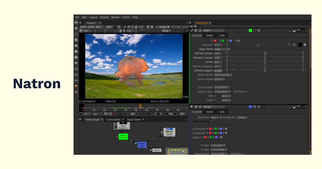Toggle Keyer1 alpha channel checkbox
The width and height of the screenshot is (322, 169).
239,41
